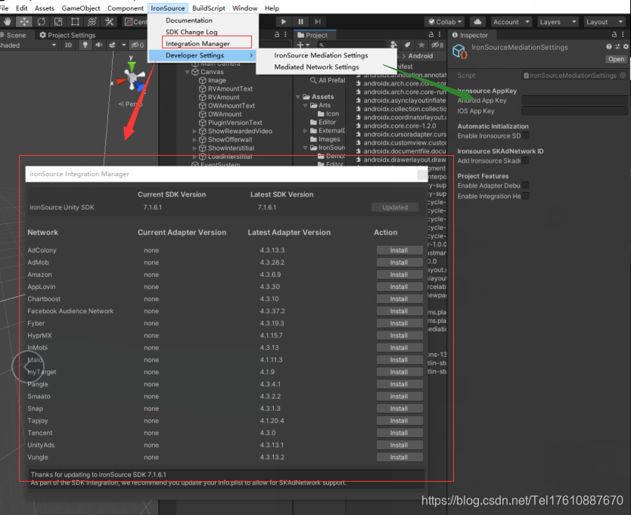This screenshot has width=631, height=515.
Task: Open Inspector preset sliders icon
Action: tap(617, 47)
